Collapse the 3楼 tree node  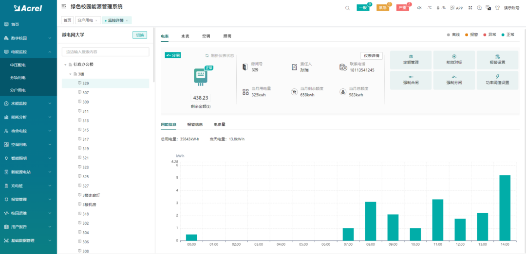point(70,74)
